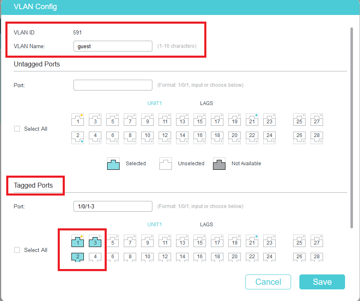Select tagged port 25 icon
Screen dimensions: 360x301
[299, 241]
